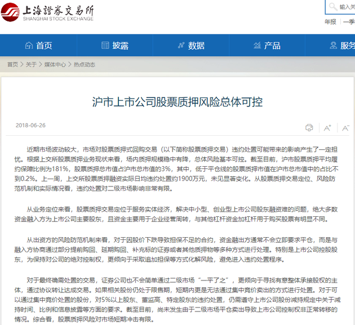Open the 产品 navigation menu

[267, 45]
